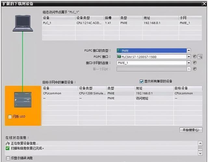Screen dimensions: 208x162
Task: Select the PLC_1 row in configured nodes
Action: click(x=122, y=23)
